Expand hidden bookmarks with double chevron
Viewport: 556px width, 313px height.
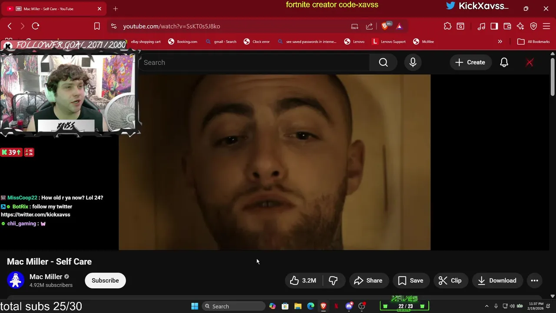point(500,42)
